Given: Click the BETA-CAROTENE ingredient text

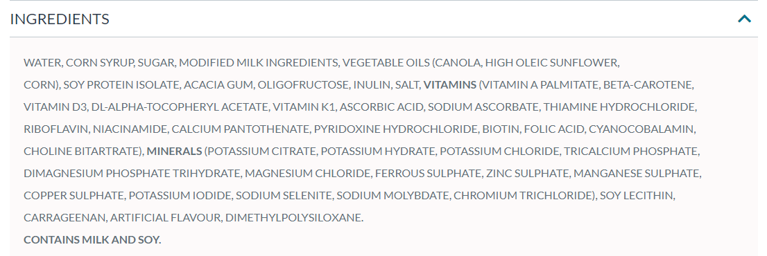Looking at the screenshot, I should [648, 85].
